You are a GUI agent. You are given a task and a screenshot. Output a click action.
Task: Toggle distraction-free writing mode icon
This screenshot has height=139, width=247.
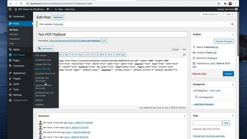click(184, 54)
